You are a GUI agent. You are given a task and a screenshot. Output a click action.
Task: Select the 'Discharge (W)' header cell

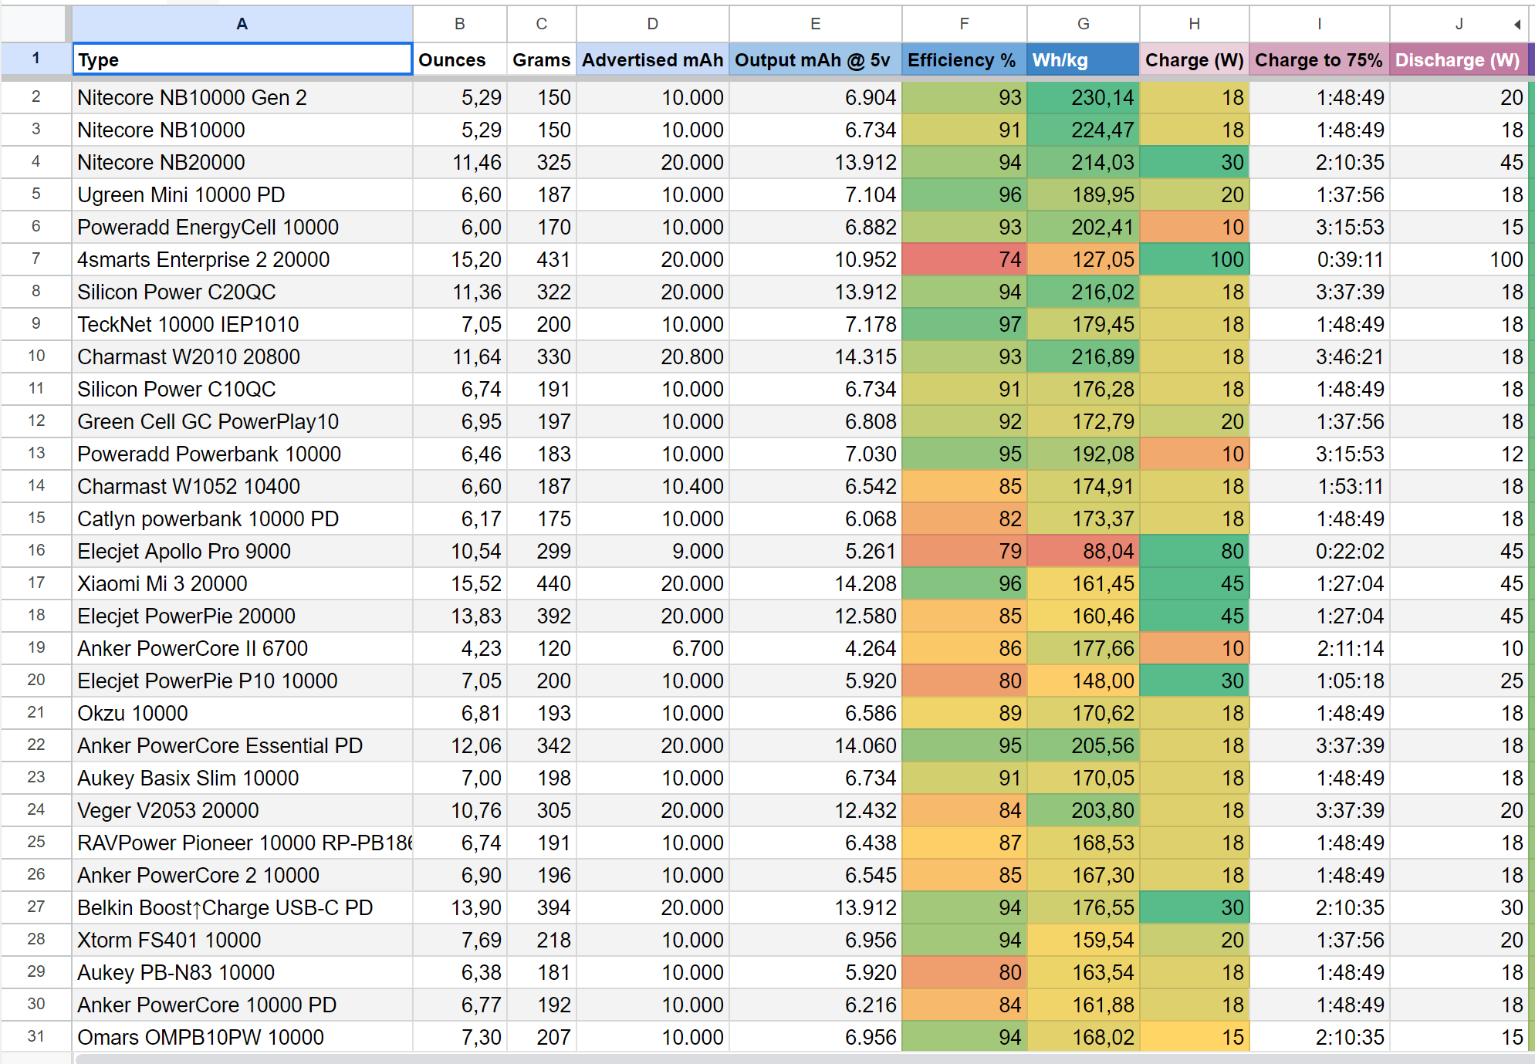tap(1458, 59)
